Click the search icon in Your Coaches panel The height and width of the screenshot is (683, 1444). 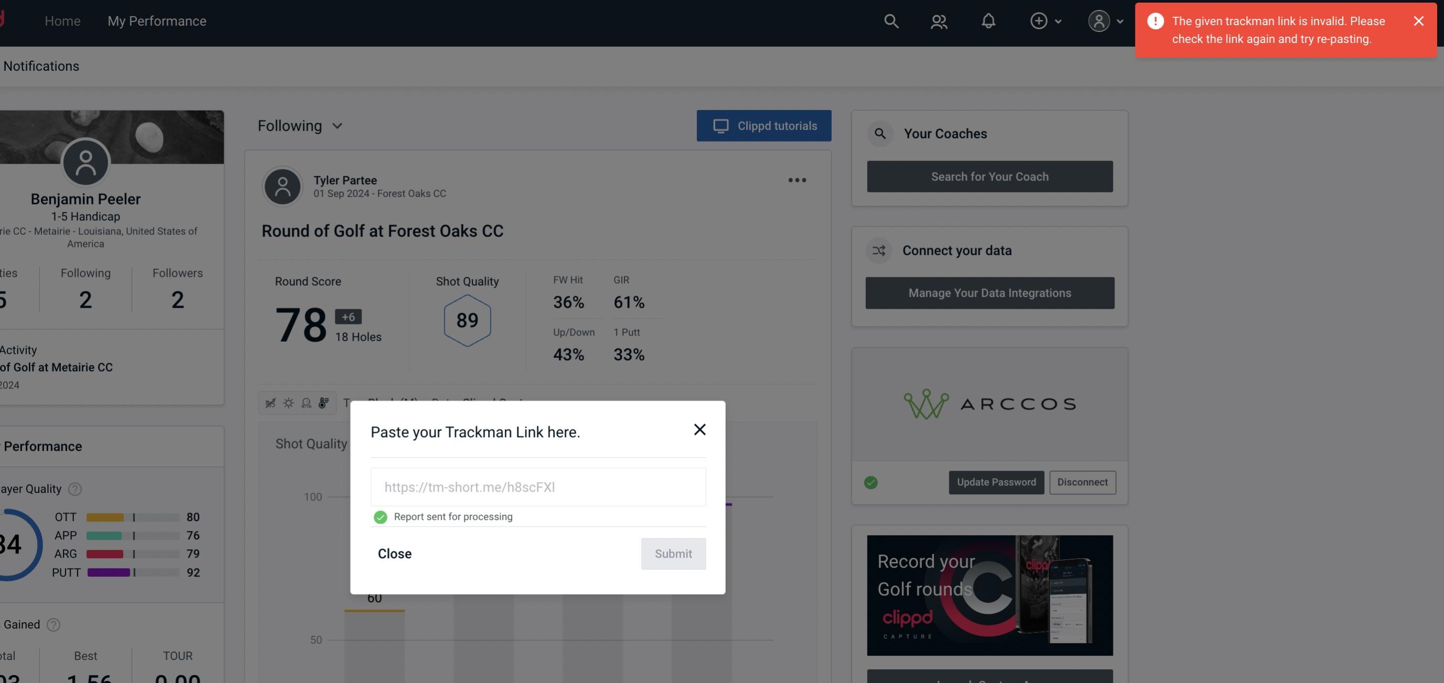[x=880, y=134]
